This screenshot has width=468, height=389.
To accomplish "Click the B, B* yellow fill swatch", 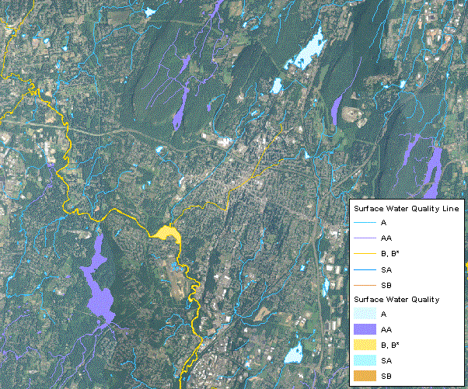I will coord(365,345).
